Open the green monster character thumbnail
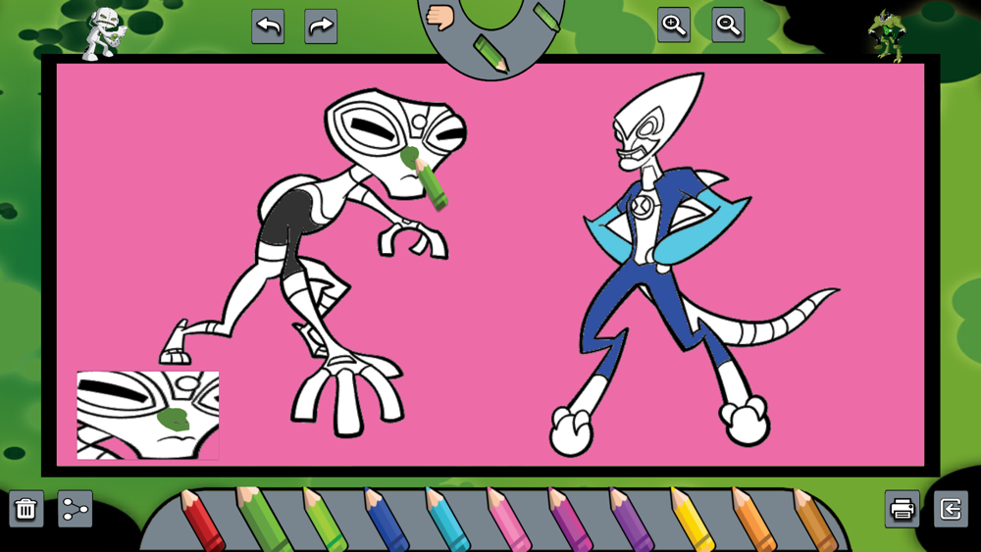981x552 pixels. point(887,35)
